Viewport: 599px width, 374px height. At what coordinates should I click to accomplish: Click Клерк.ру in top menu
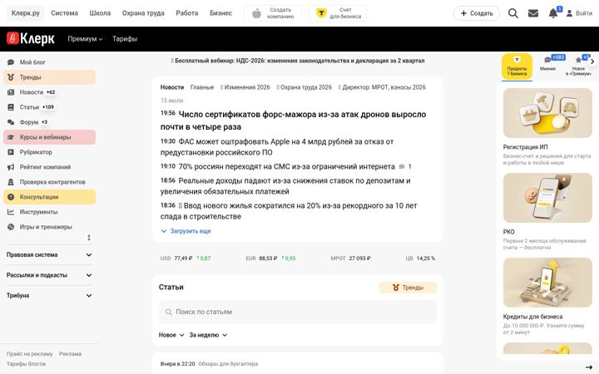26,13
